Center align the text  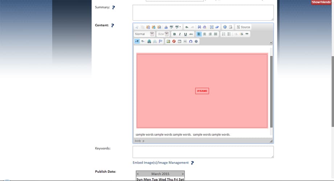point(204,34)
